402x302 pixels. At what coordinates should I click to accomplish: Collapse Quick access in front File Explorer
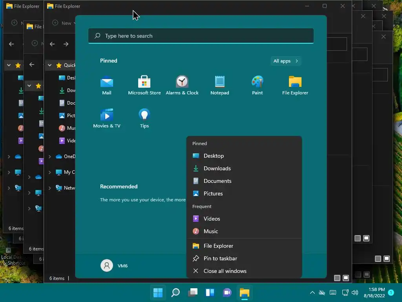pyautogui.click(x=50, y=65)
